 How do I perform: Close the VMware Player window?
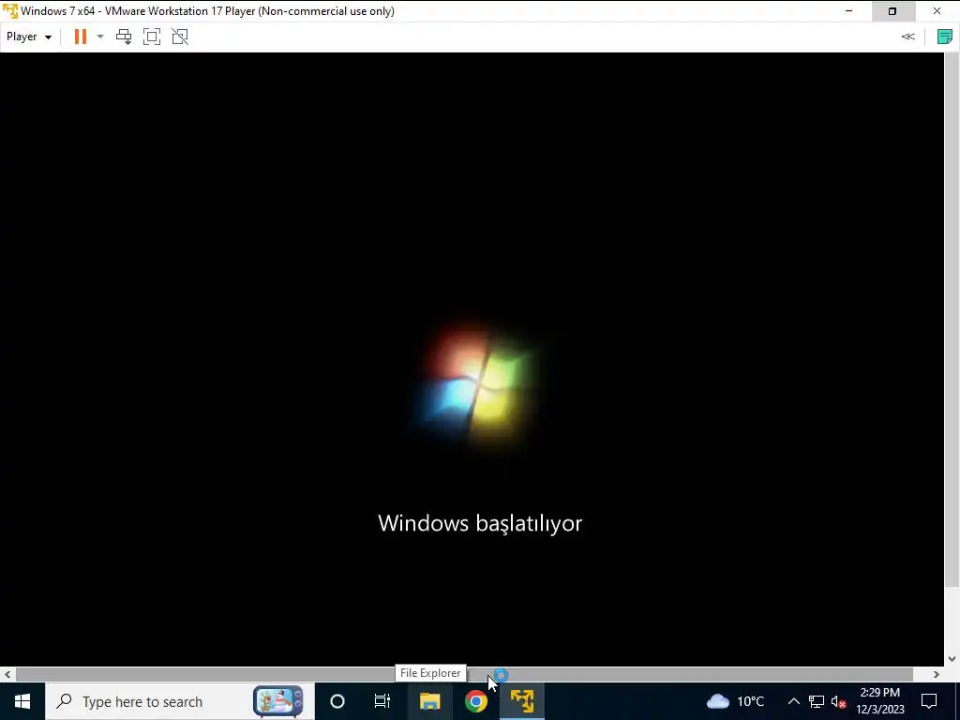(937, 11)
